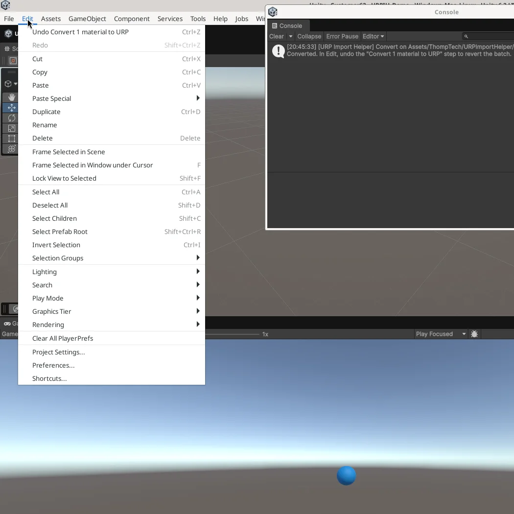Screen dimensions: 514x514
Task: Choose Rename from the Edit menu
Action: tap(112, 125)
